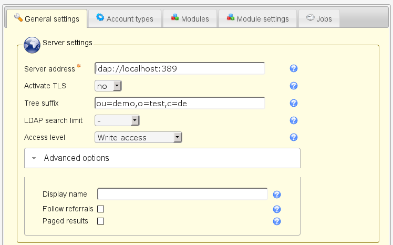393x245 pixels.
Task: Open the Modules tab
Action: click(190, 18)
